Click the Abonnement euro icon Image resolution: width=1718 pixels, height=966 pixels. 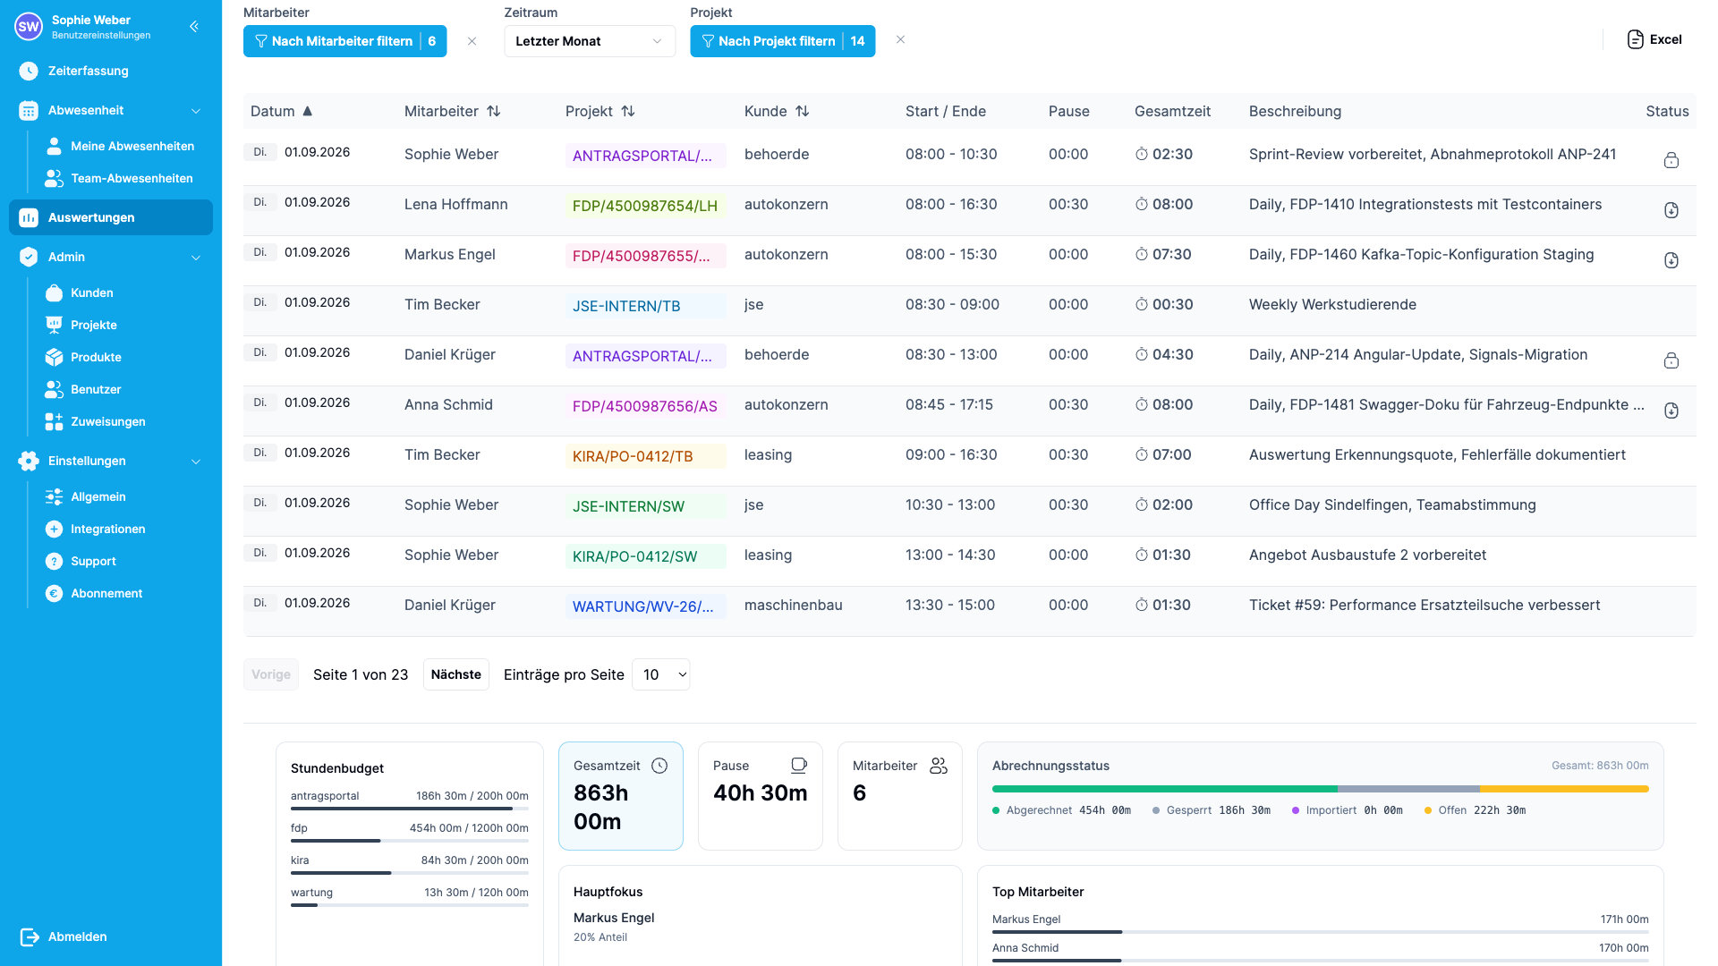click(54, 593)
